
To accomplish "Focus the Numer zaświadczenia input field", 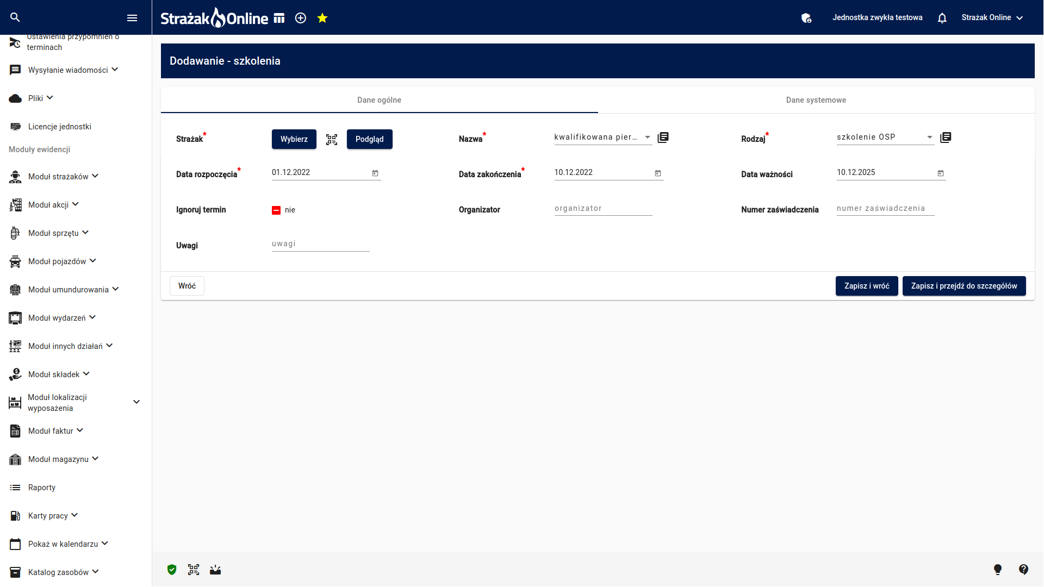I will [x=885, y=209].
